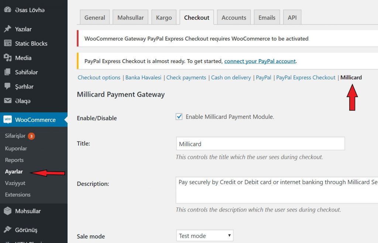This screenshot has height=243, width=378.
Task: Open Sifarişlər orders submenu item
Action: point(15,136)
